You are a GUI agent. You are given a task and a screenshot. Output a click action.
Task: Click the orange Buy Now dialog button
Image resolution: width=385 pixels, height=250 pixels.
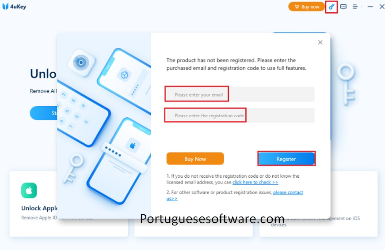tap(195, 159)
